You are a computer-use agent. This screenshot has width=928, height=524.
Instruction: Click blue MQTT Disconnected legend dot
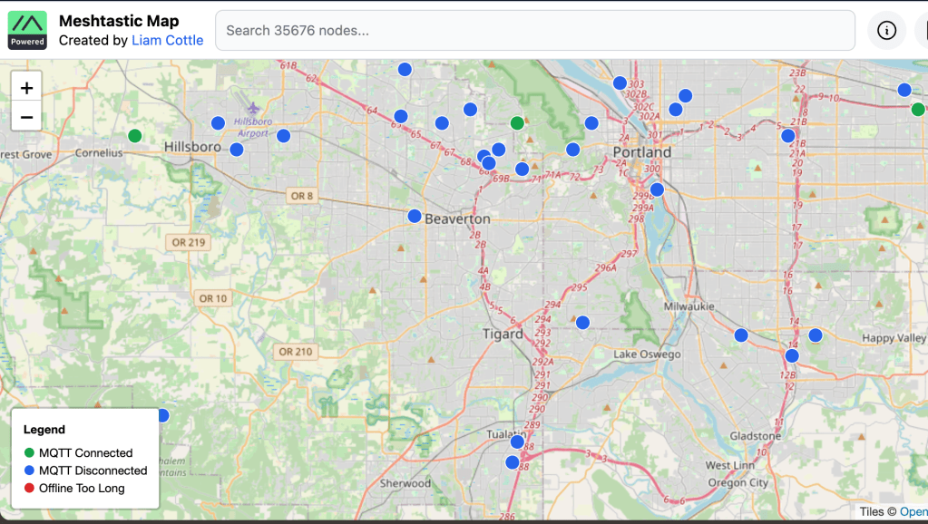pos(29,471)
